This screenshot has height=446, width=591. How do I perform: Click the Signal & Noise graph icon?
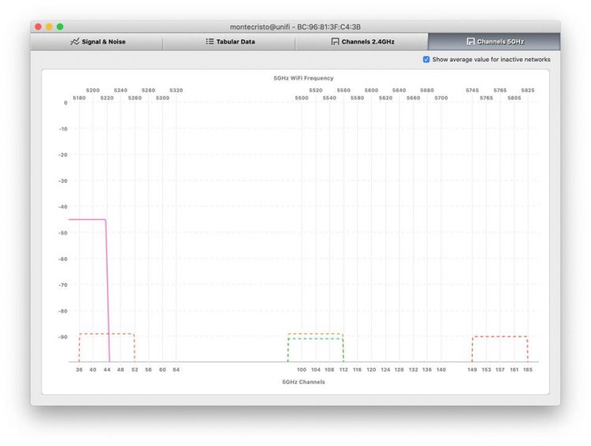(x=75, y=42)
